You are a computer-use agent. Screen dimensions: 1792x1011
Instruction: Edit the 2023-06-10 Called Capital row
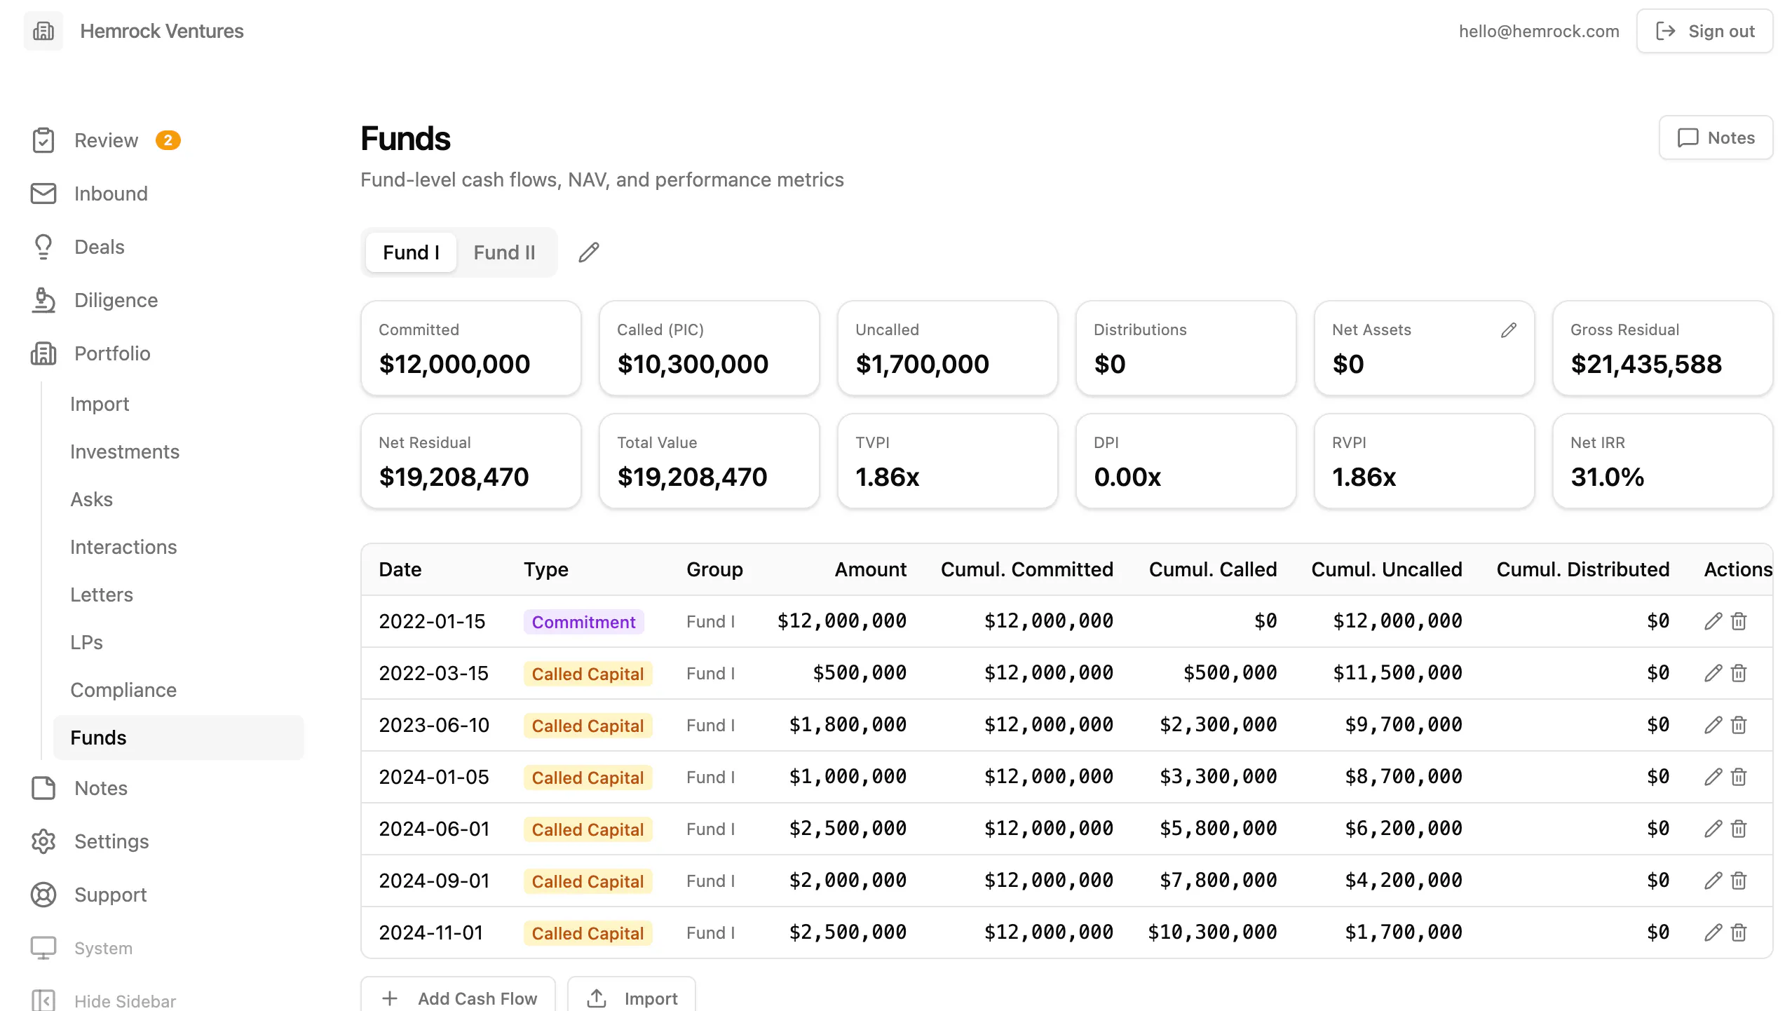[1713, 725]
